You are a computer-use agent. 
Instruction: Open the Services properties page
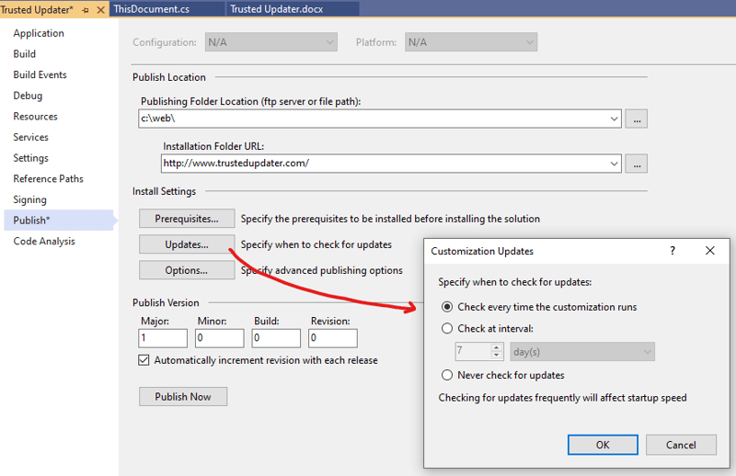(x=30, y=137)
